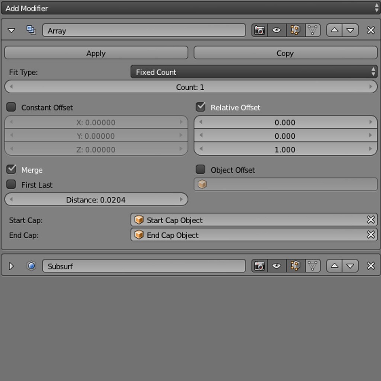Enable the First Last option
This screenshot has width=381, height=381.
click(x=11, y=185)
